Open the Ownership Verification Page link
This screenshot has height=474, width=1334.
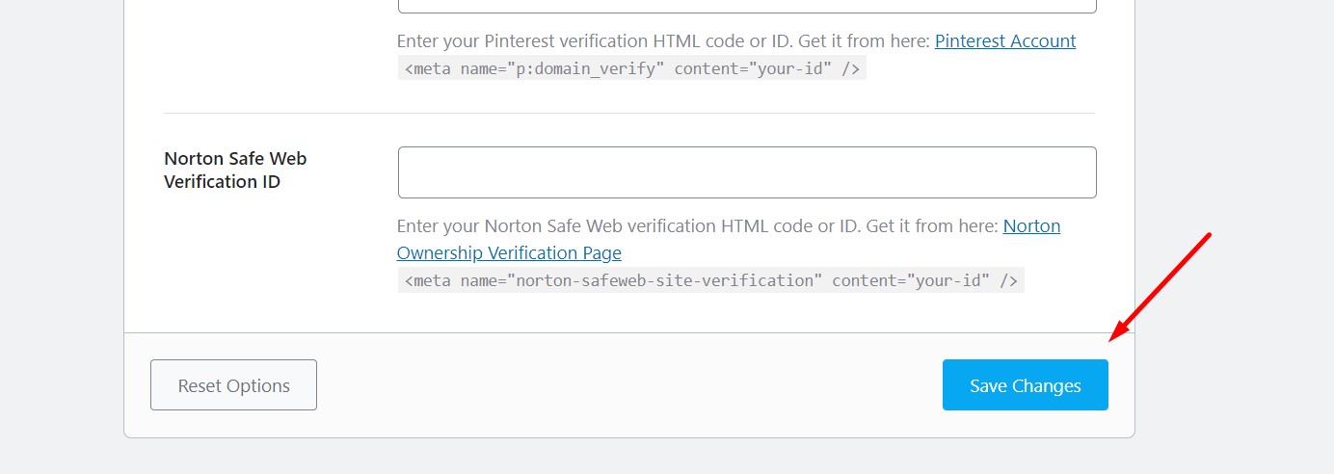tap(509, 253)
